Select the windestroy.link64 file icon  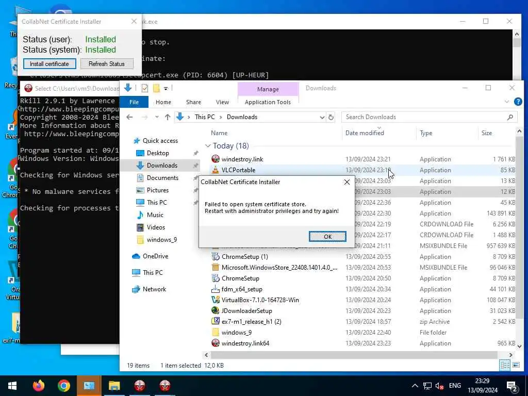[216, 343]
